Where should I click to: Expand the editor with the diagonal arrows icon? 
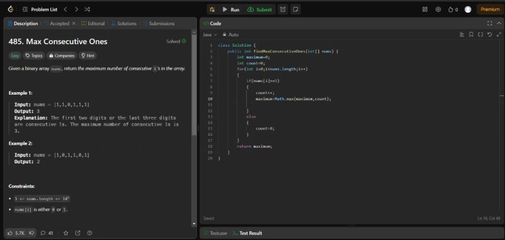499,35
